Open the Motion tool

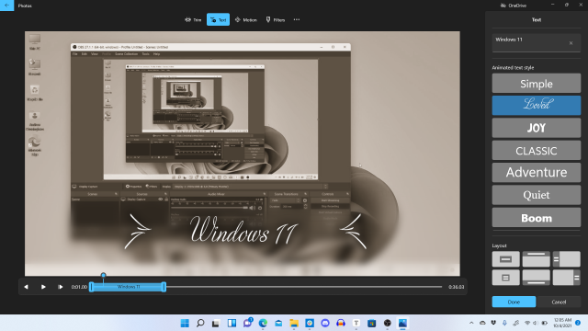point(246,20)
